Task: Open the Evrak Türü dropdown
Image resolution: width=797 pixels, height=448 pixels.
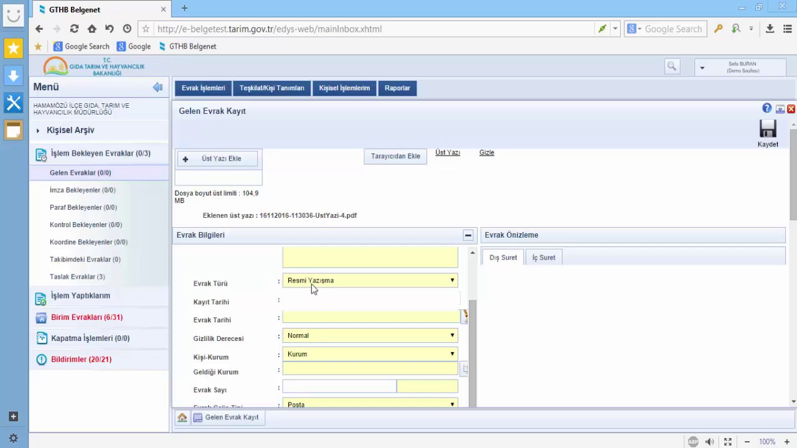Action: coord(370,281)
